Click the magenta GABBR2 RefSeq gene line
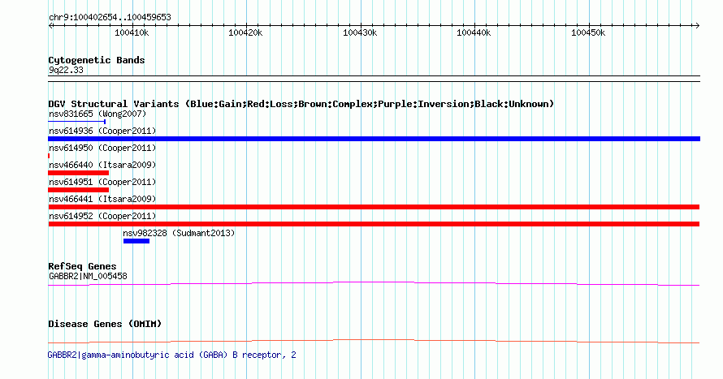Screen dimensions: 723x379 coord(374,284)
